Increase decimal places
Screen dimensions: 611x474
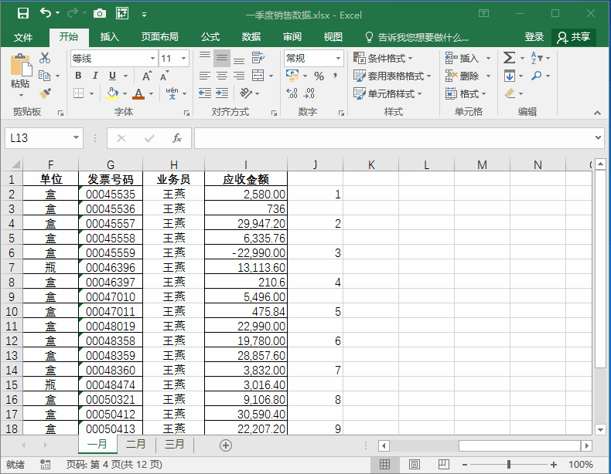coord(292,93)
